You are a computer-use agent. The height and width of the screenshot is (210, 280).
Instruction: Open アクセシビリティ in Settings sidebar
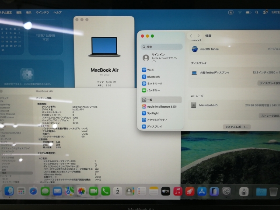point(161,120)
